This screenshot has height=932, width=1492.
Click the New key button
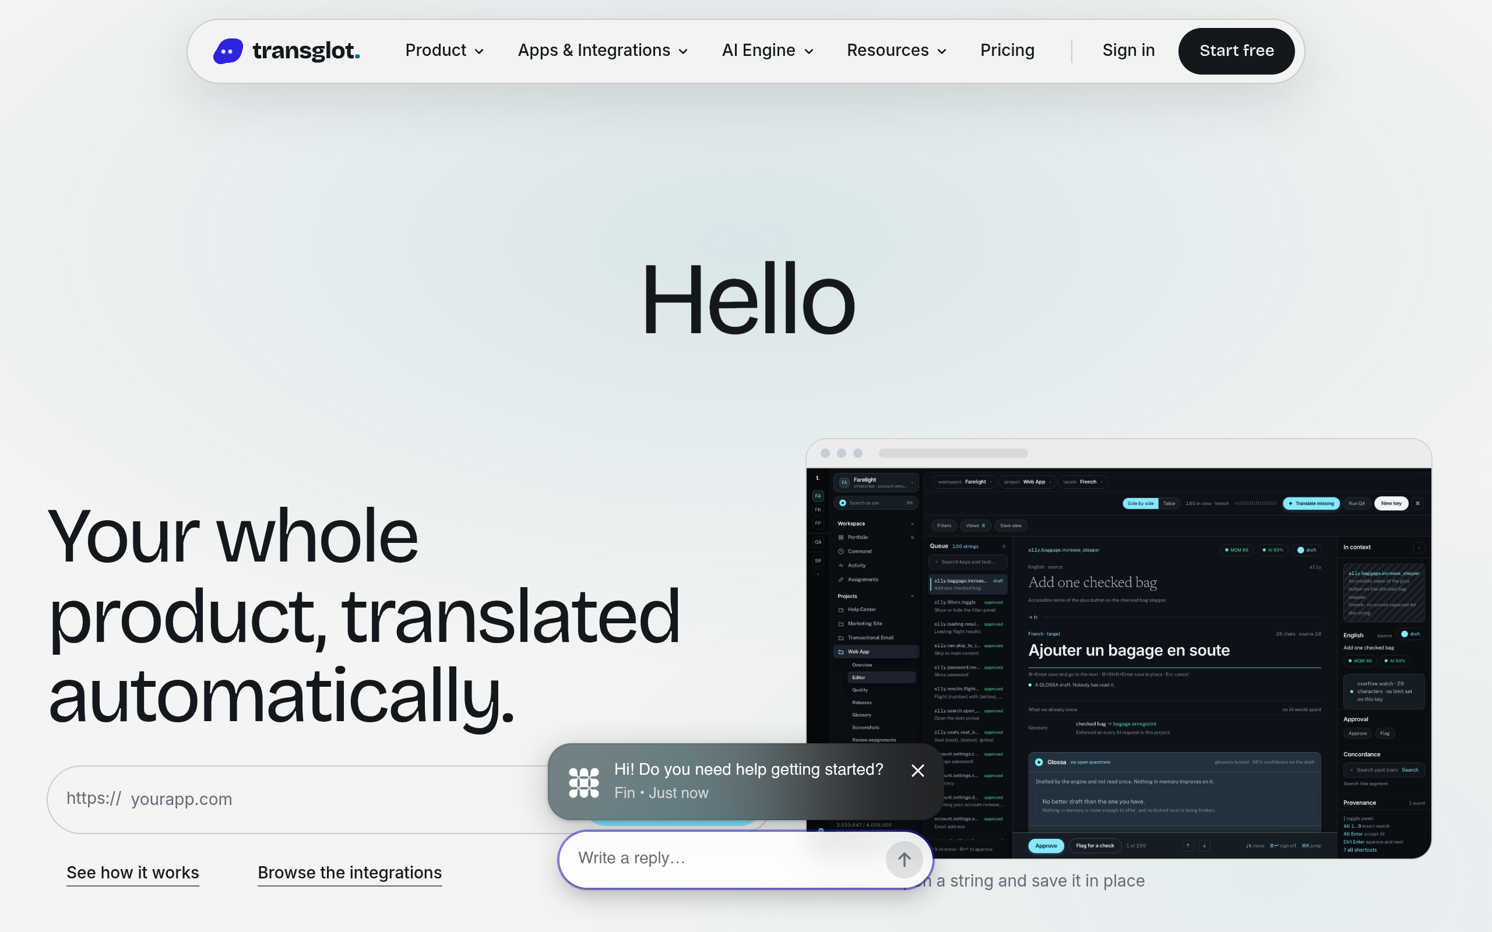coord(1391,504)
